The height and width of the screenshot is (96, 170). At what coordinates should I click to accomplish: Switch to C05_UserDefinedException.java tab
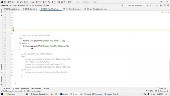coord(97,9)
